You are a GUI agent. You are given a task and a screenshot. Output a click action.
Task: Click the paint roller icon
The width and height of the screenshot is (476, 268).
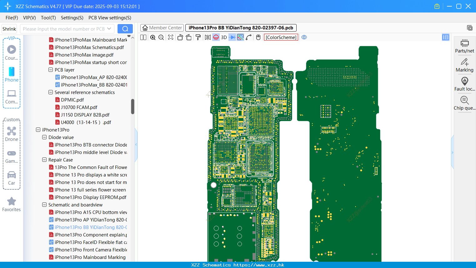coord(198,37)
